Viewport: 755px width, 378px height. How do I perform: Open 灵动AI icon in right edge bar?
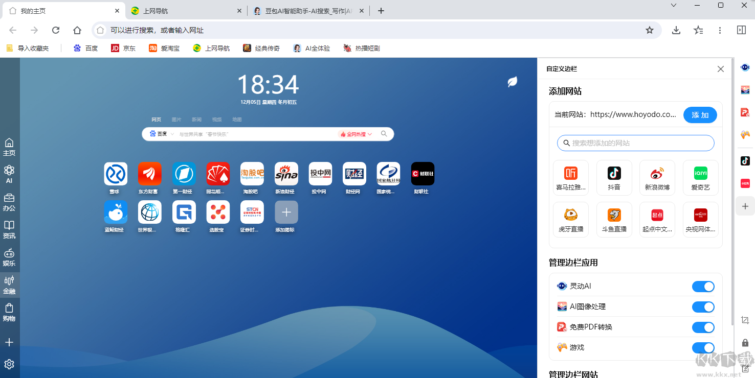745,67
